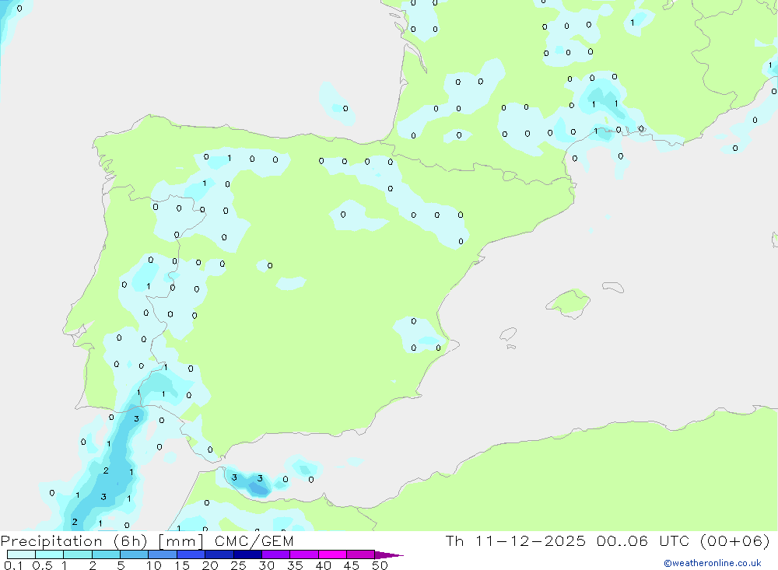Click the legend label '30'
The image size is (778, 570).
point(267,565)
